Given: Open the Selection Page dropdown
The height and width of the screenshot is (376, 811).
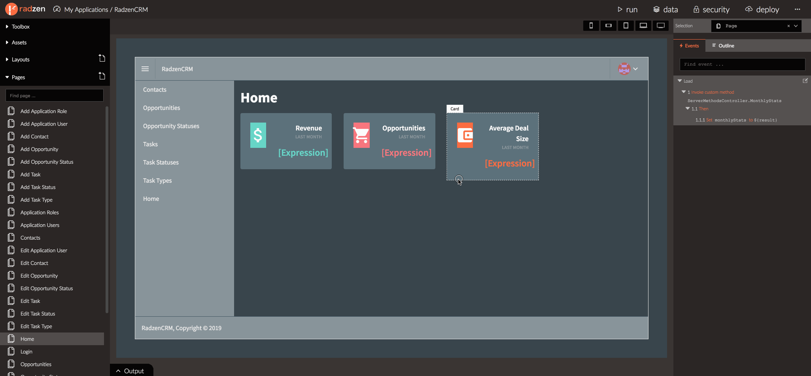Looking at the screenshot, I should (796, 26).
